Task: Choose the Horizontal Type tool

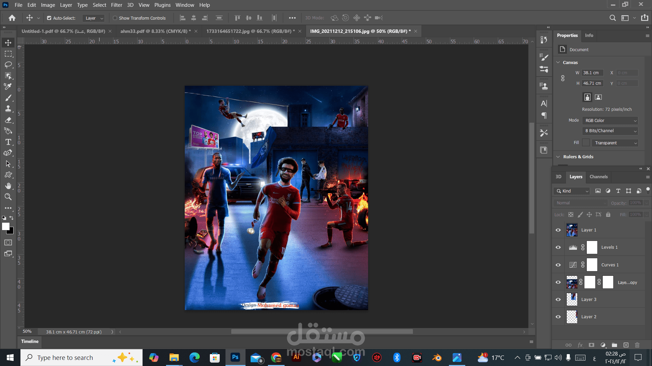Action: click(8, 142)
